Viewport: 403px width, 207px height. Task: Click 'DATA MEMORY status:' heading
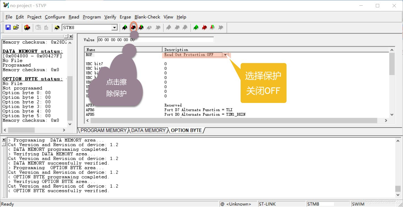click(33, 51)
